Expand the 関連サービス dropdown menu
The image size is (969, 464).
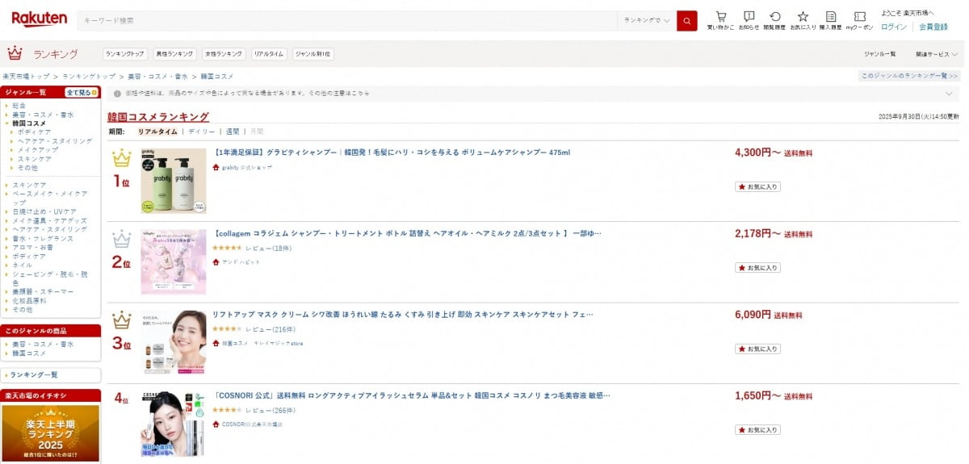tap(936, 54)
